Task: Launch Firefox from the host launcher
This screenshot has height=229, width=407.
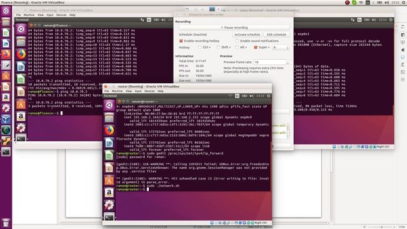Action: [x=6, y=55]
